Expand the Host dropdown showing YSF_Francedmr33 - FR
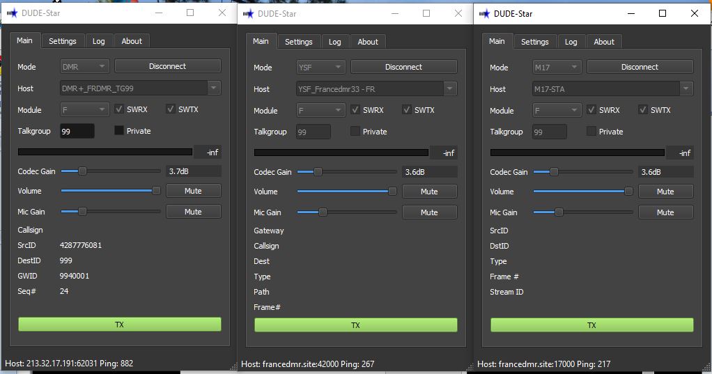712x374 pixels. (x=376, y=89)
